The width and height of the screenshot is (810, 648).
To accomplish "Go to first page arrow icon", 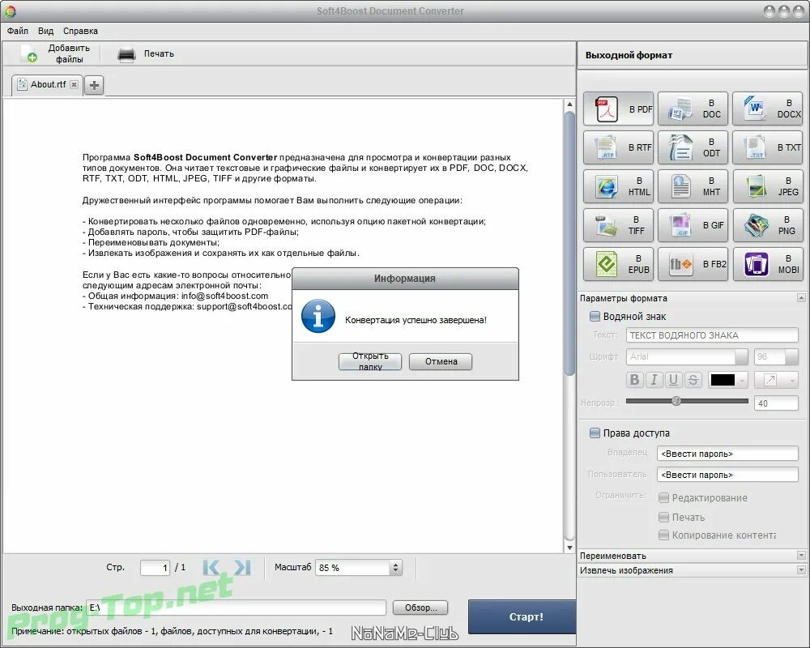I will (211, 567).
